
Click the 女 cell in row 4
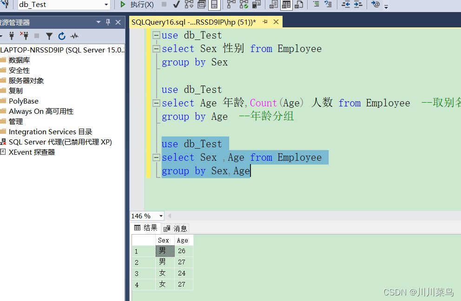(165, 284)
